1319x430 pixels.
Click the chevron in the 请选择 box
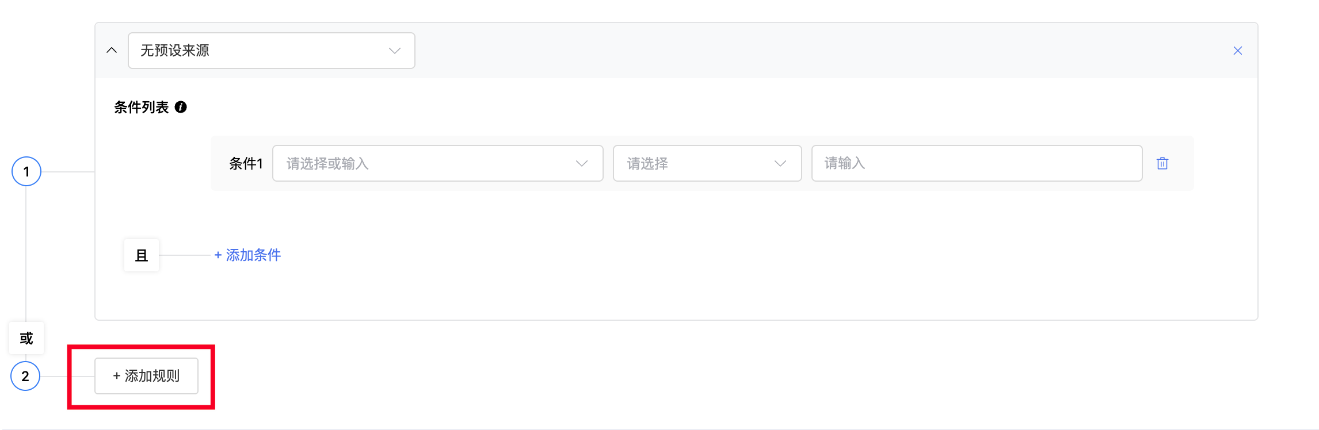[x=780, y=163]
